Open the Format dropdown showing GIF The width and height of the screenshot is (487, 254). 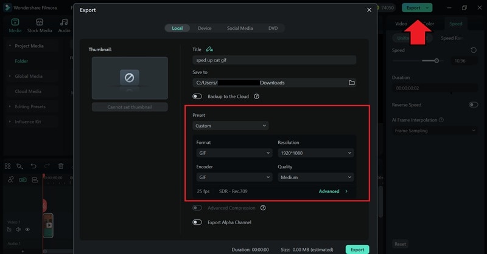(234, 153)
